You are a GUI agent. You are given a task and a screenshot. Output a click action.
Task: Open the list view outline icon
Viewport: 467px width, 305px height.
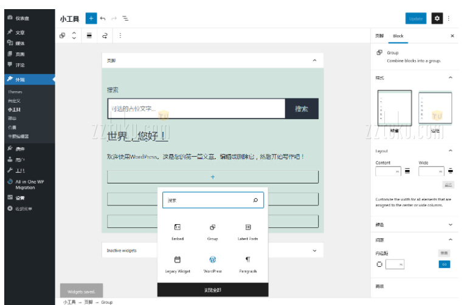(x=125, y=19)
